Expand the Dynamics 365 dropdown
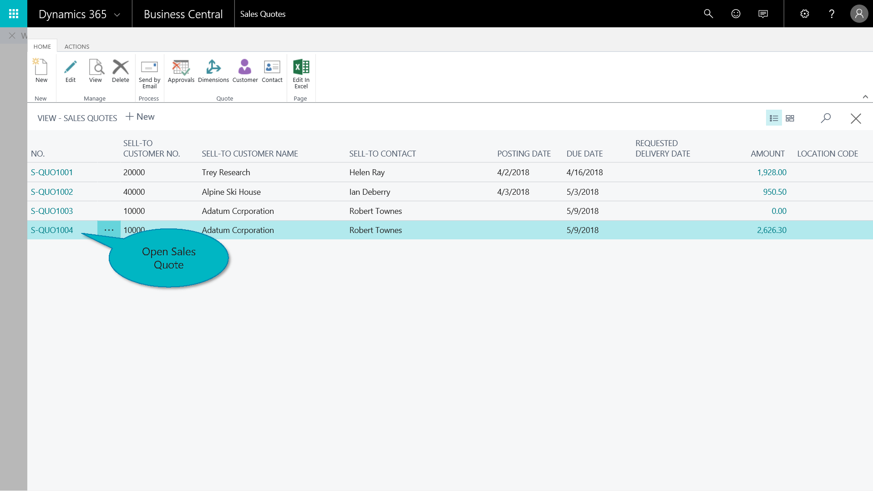This screenshot has width=873, height=491. (117, 15)
